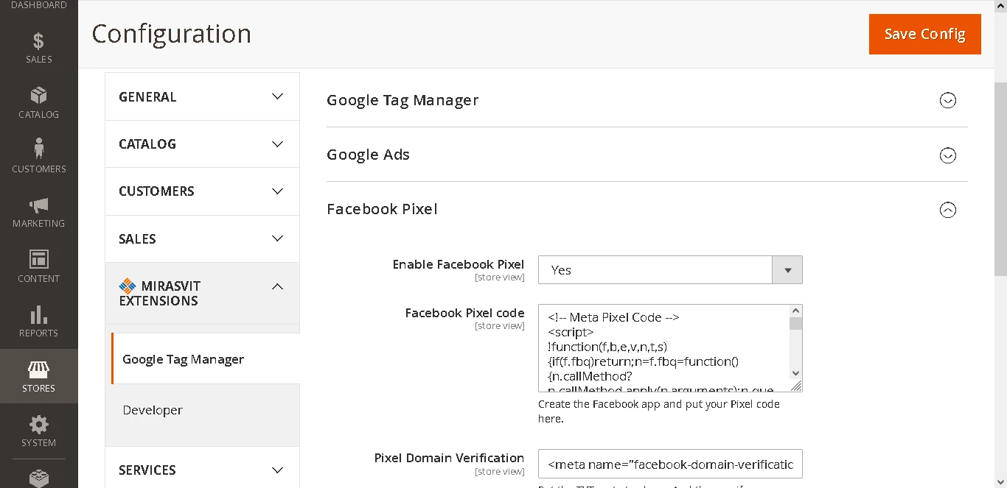Expand the Google Ads section
Screen dimensions: 1007x488
coord(947,155)
